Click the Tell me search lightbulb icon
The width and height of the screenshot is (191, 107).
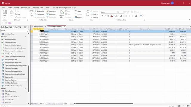point(54,8)
